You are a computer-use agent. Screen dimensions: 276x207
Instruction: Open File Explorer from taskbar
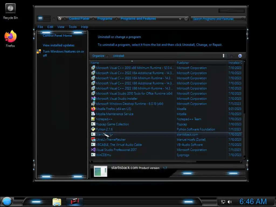point(57,202)
